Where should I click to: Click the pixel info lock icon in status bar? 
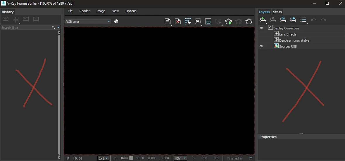(68, 158)
